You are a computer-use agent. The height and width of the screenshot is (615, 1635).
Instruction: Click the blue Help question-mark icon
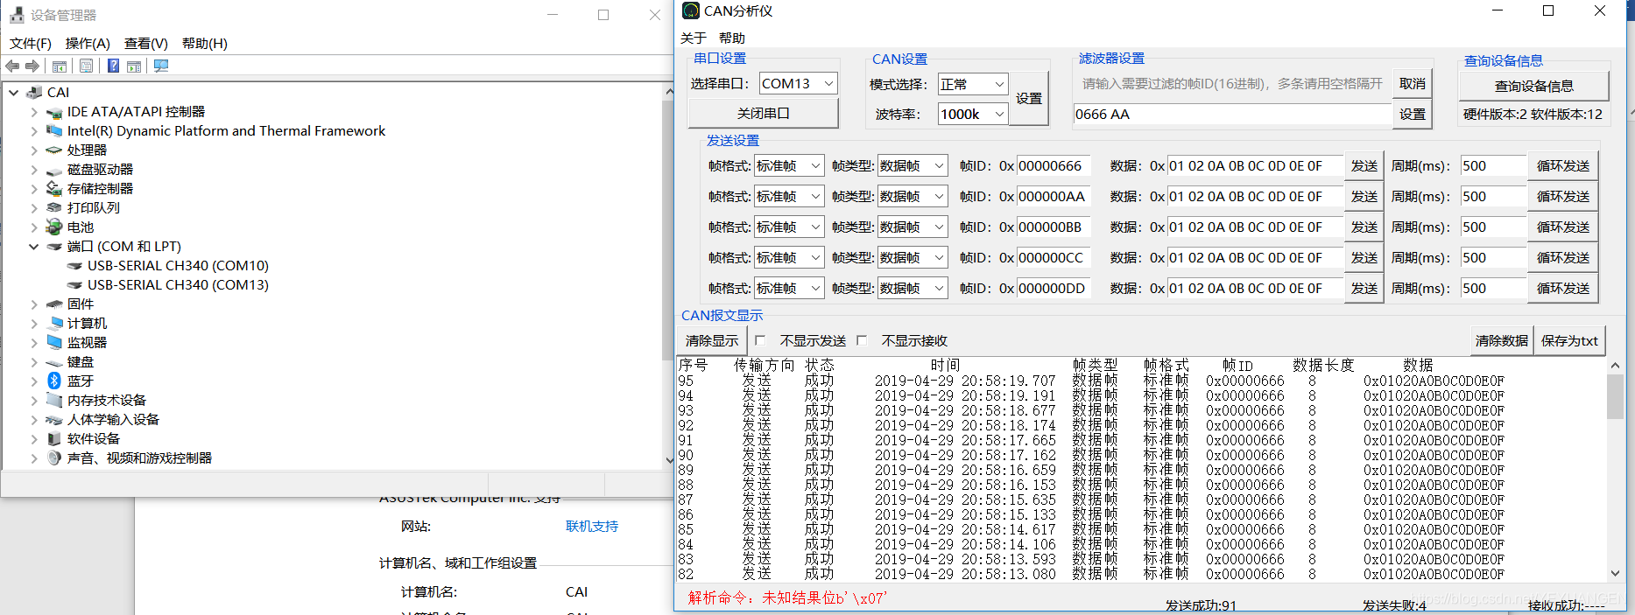113,66
